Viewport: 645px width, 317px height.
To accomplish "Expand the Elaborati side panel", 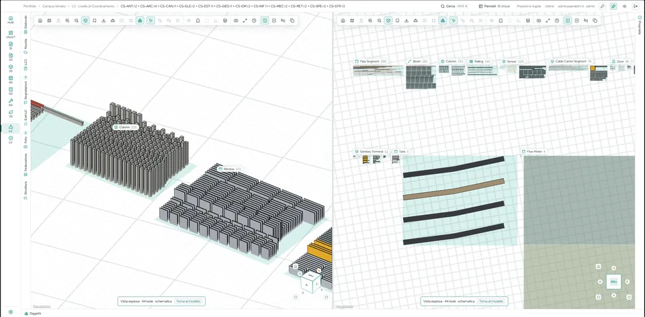I will pyautogui.click(x=26, y=24).
